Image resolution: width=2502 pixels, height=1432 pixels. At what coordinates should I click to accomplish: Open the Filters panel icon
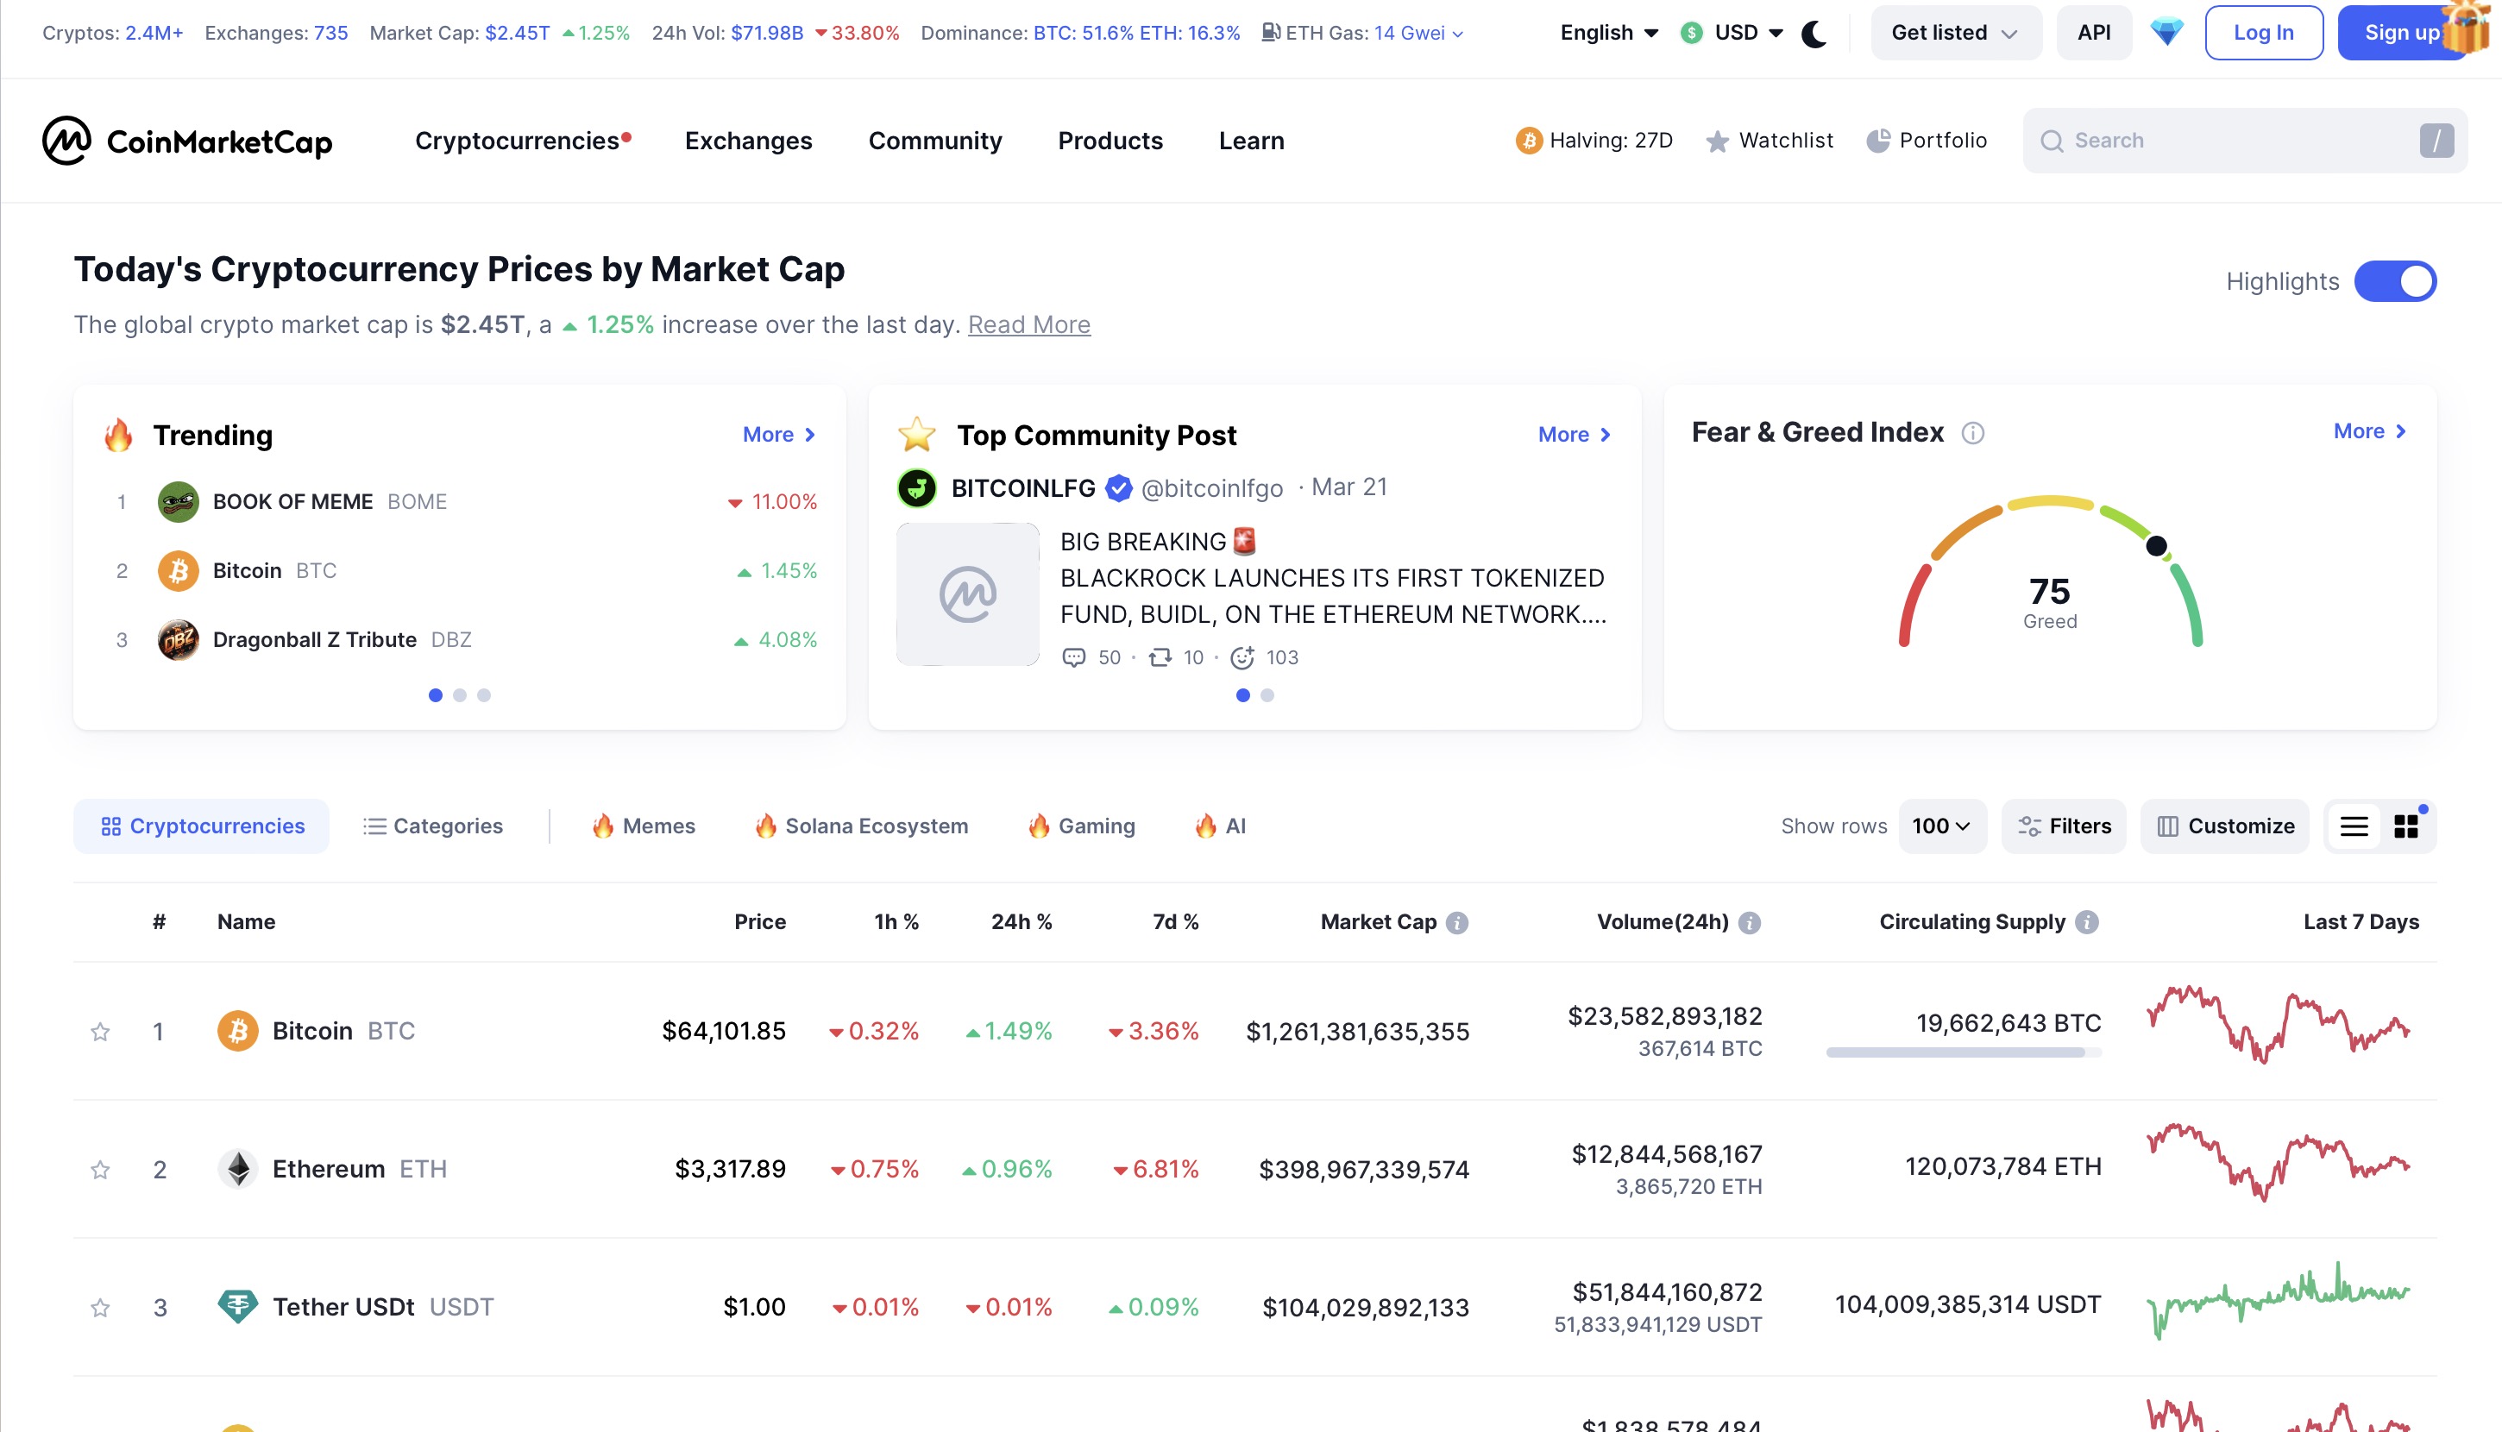(x=2032, y=826)
